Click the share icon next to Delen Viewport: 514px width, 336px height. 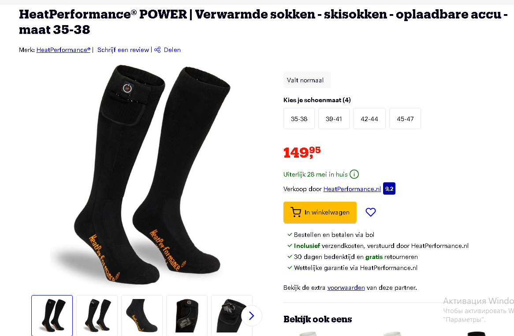click(157, 50)
